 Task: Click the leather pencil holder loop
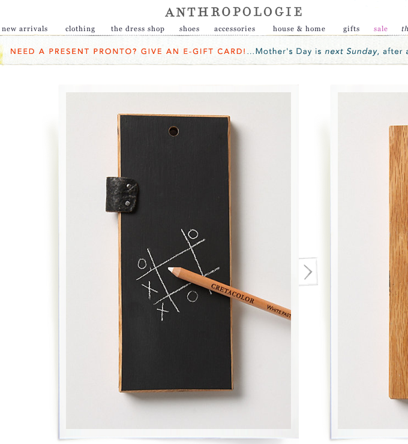pos(122,195)
